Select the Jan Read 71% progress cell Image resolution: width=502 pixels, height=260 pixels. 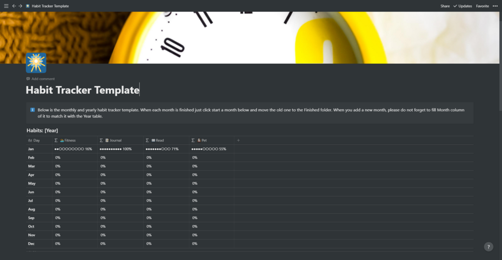[x=166, y=149]
